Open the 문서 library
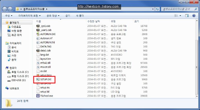 coord(14,47)
